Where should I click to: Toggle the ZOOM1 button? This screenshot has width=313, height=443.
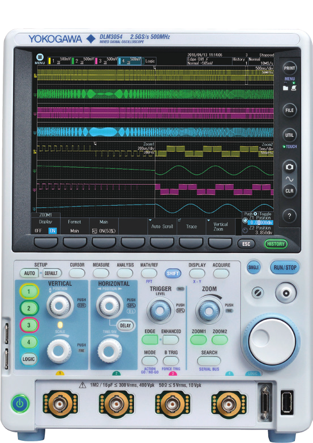pos(199,340)
